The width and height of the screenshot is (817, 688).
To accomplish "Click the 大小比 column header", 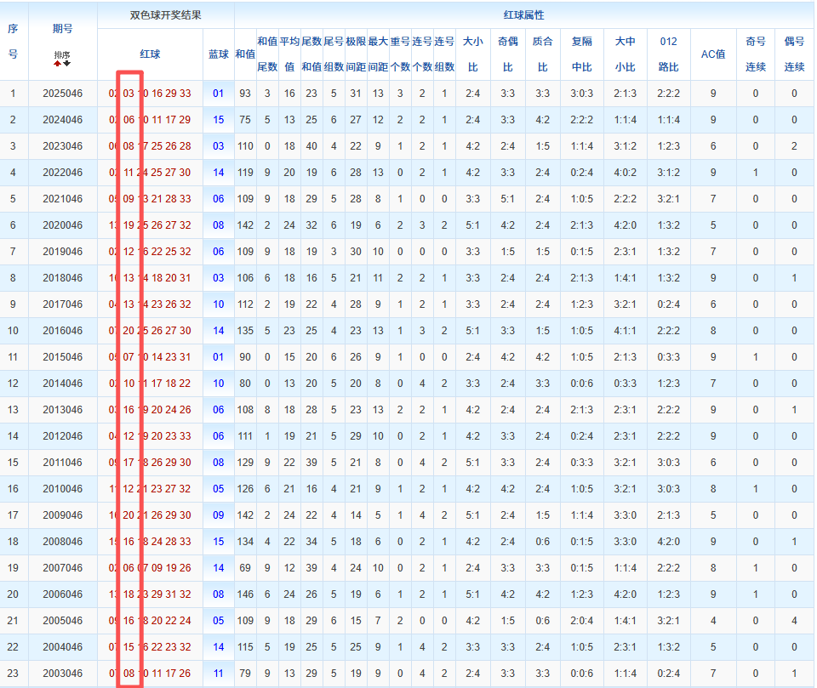I will tap(472, 54).
